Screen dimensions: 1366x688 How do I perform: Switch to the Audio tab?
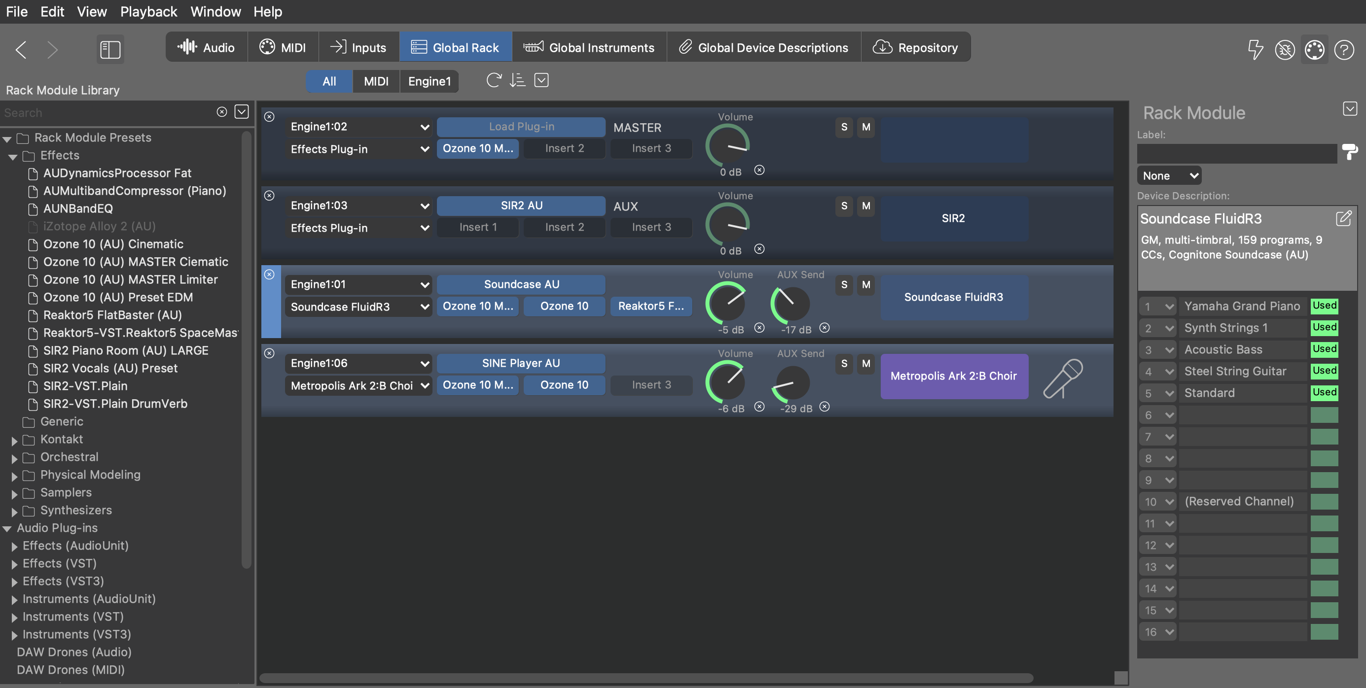207,48
